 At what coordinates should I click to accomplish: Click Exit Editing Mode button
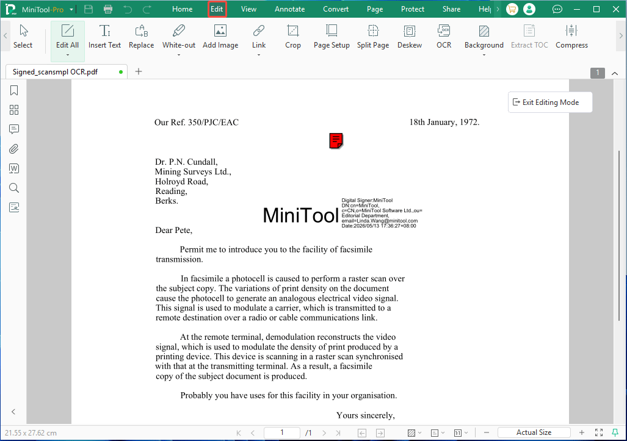550,102
